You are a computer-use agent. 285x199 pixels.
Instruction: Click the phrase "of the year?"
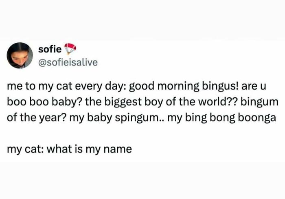[x=36, y=118]
